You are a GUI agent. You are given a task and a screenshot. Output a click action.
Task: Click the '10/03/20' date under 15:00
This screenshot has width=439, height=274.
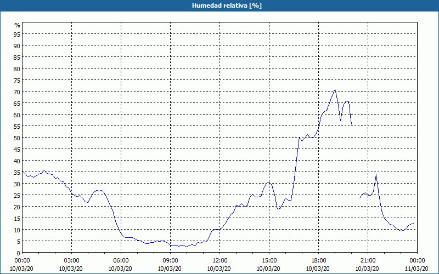268,269
